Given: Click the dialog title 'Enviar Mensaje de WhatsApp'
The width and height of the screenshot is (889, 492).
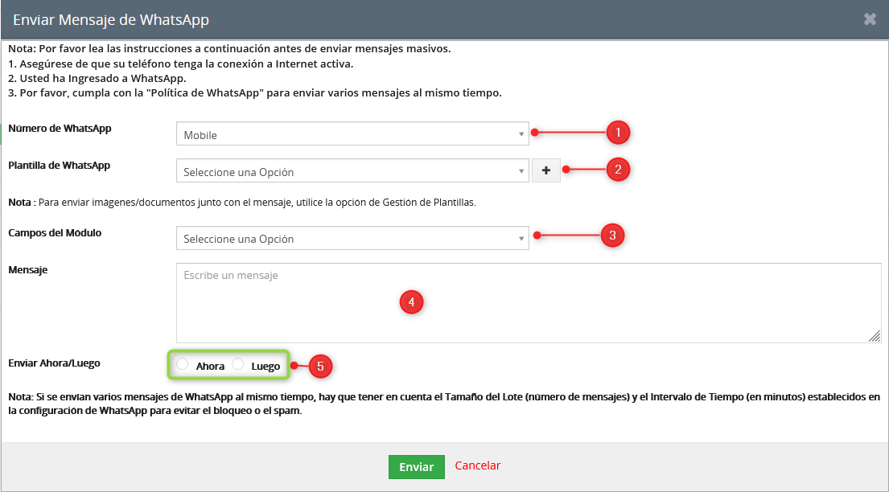Looking at the screenshot, I should click(111, 20).
